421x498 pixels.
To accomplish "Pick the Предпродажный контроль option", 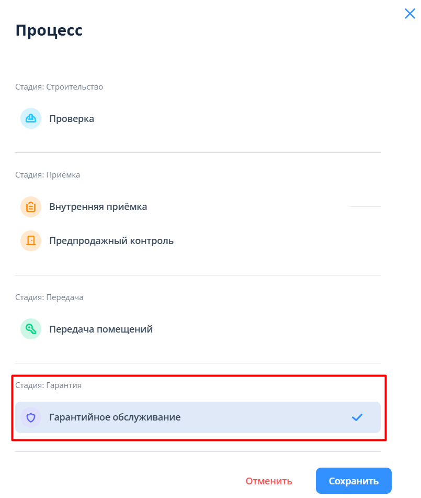I will [111, 241].
